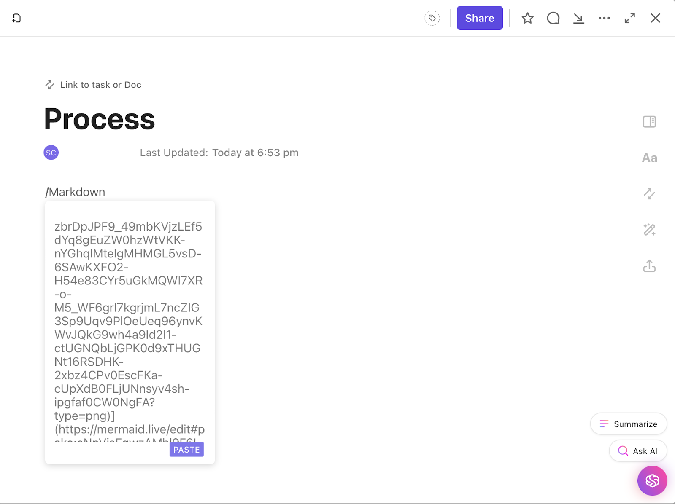Viewport: 675px width, 504px height.
Task: Click the Process doc title
Action: (x=100, y=119)
